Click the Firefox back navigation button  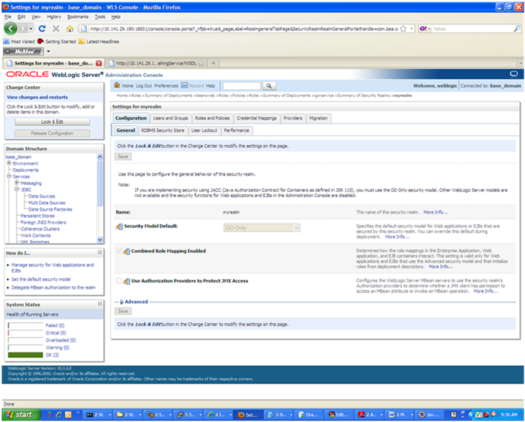point(10,29)
